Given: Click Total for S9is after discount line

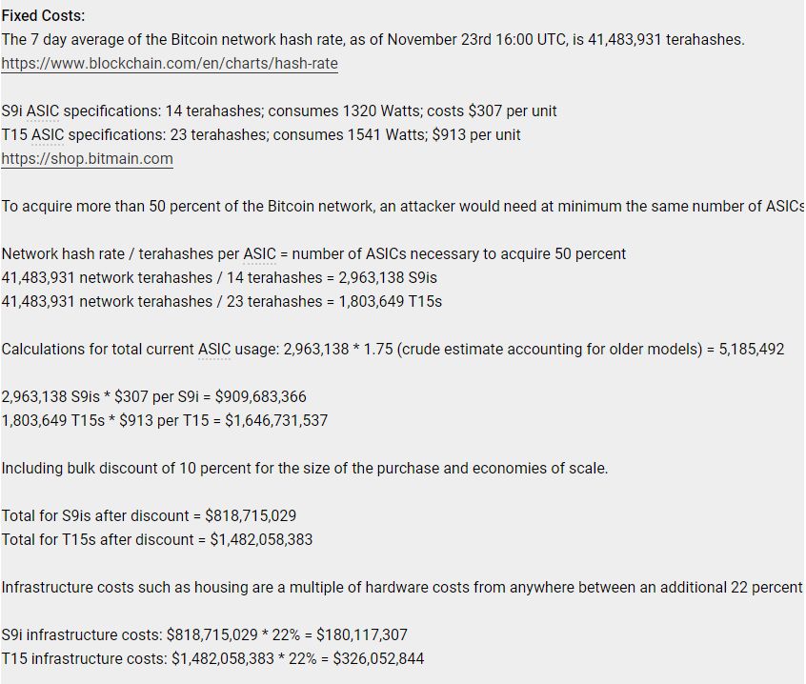Looking at the screenshot, I should point(149,516).
